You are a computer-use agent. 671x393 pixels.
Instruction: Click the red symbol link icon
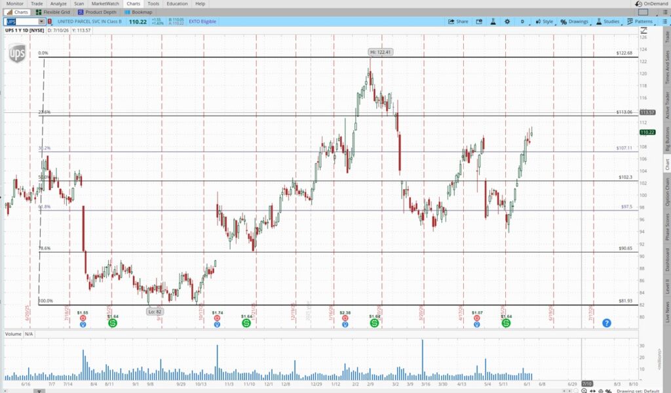pyautogui.click(x=50, y=22)
